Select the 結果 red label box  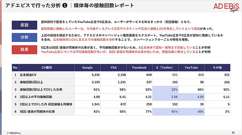coord(25,50)
